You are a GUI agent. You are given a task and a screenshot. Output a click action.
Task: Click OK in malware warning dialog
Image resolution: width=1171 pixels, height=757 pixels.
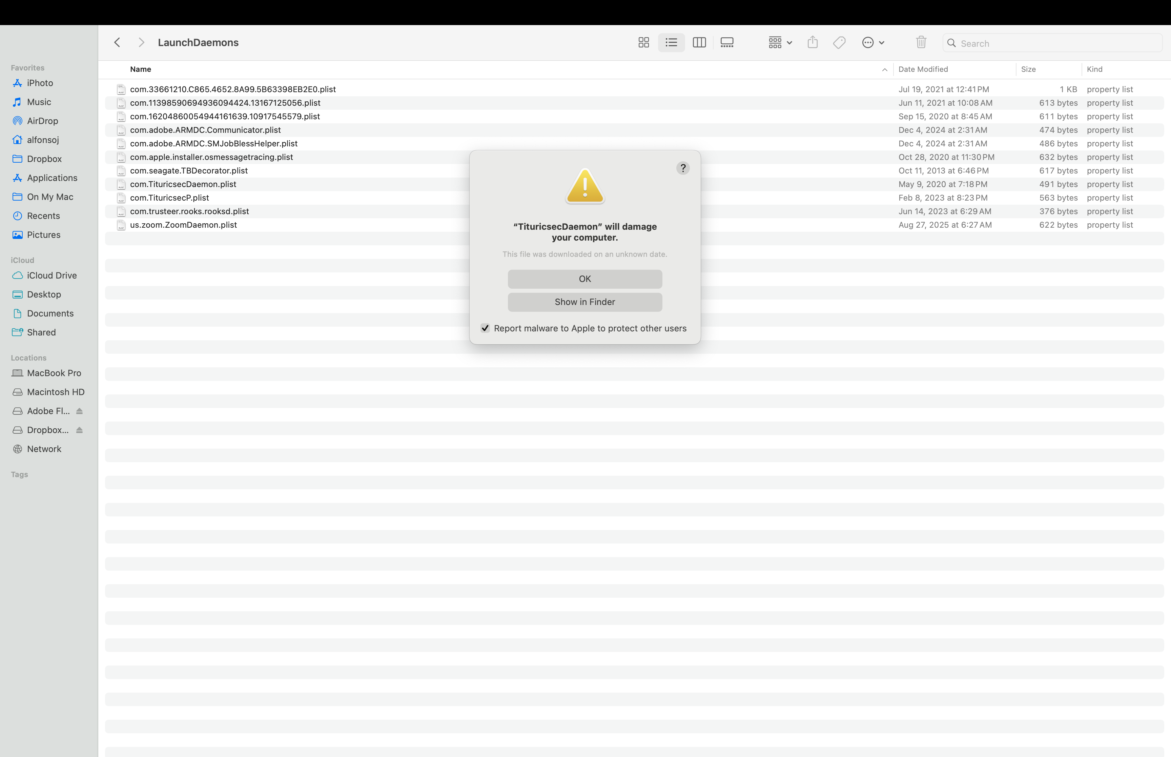(x=585, y=279)
